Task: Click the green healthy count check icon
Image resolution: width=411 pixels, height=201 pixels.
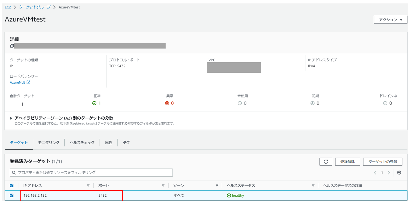Action: 94,103
